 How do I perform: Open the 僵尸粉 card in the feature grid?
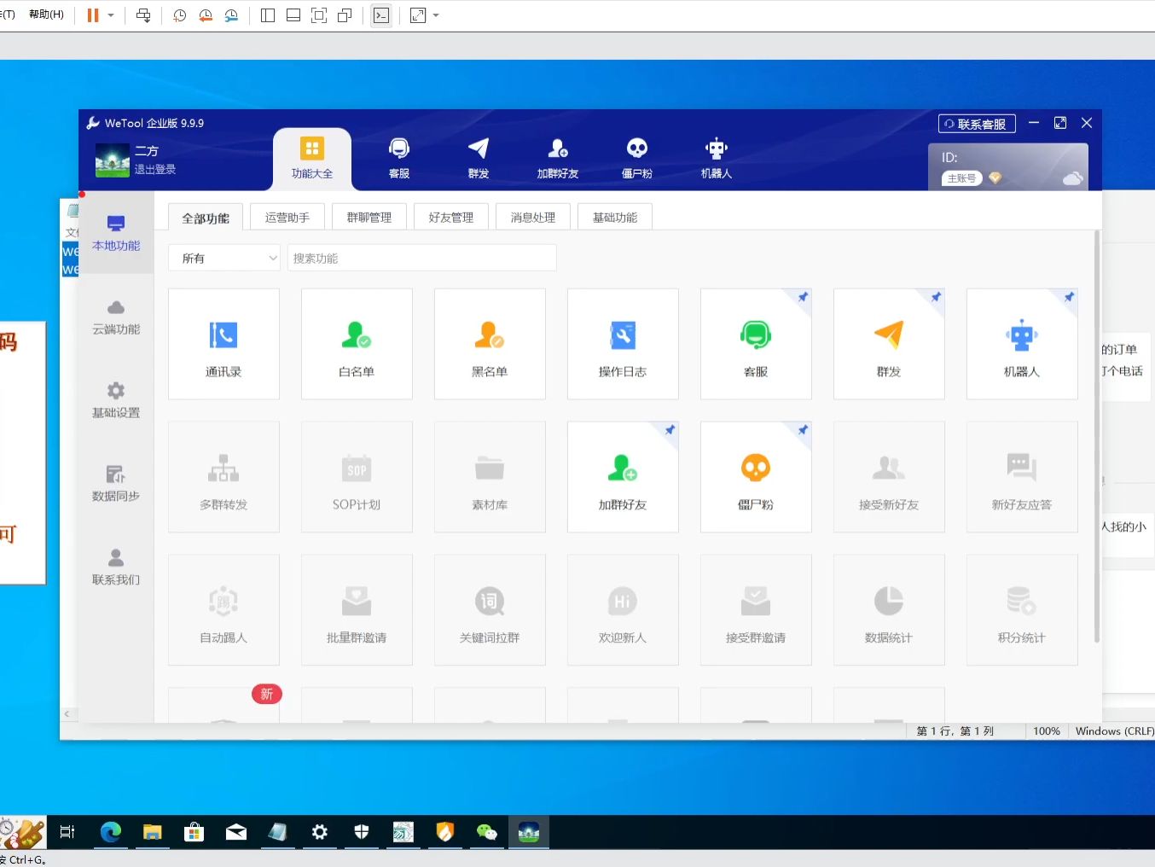(756, 477)
